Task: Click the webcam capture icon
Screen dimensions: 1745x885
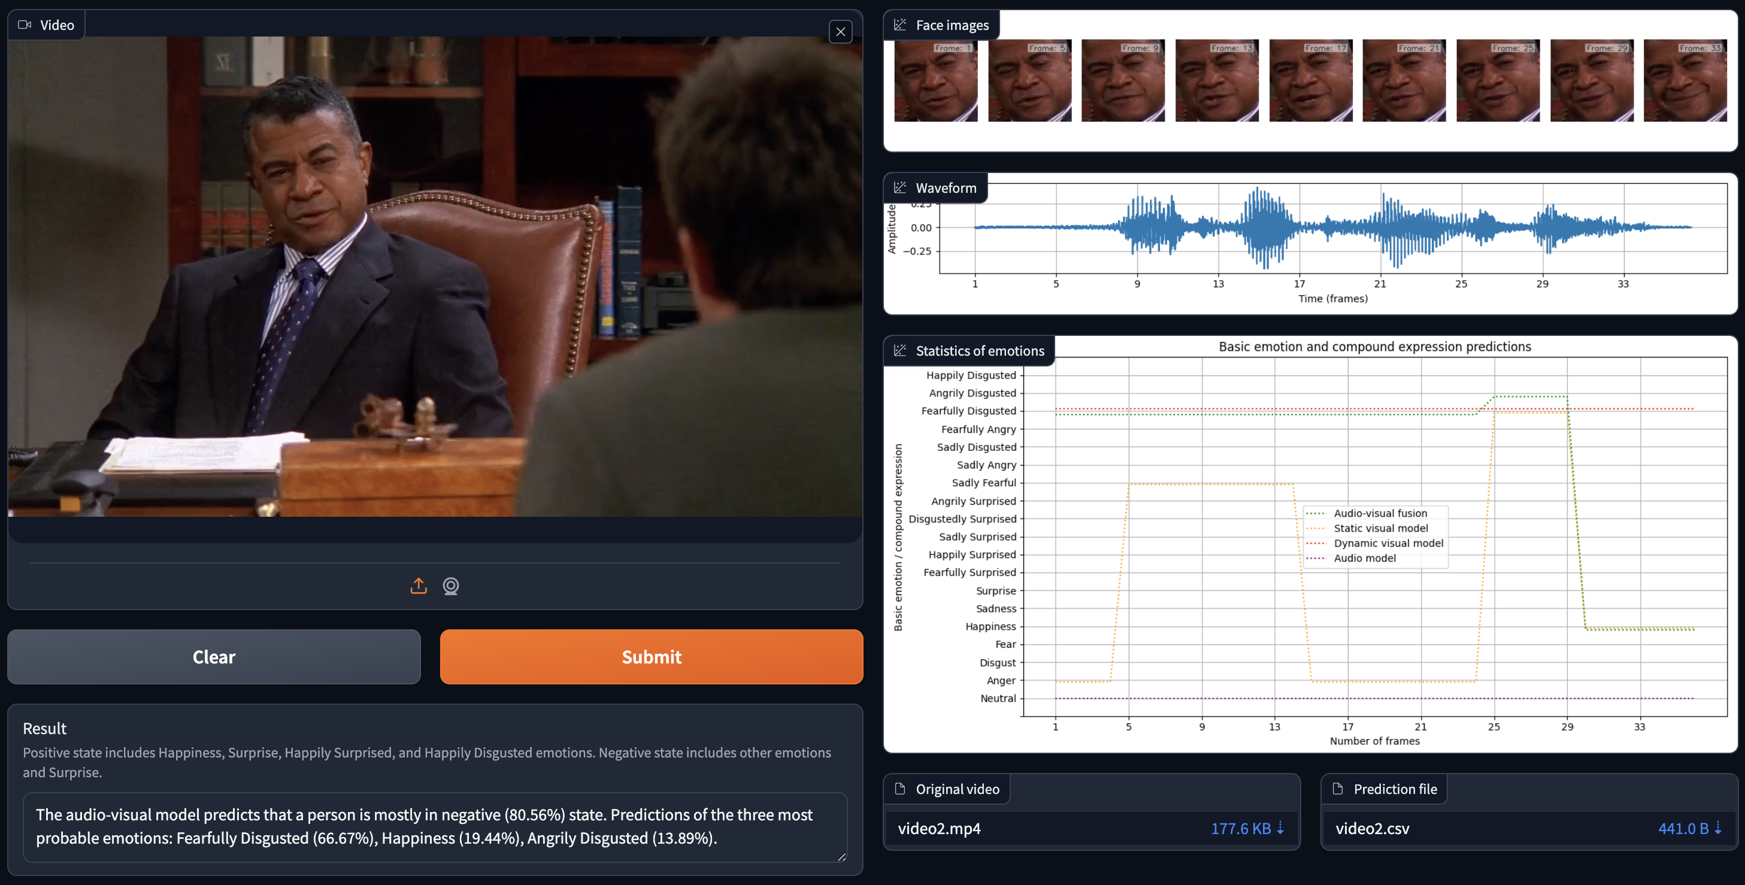Action: [x=450, y=586]
